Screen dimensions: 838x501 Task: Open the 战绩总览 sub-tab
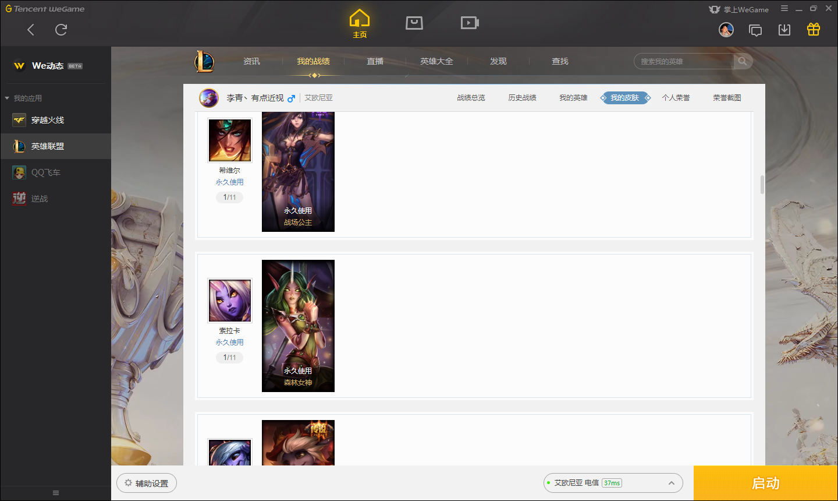click(x=471, y=98)
